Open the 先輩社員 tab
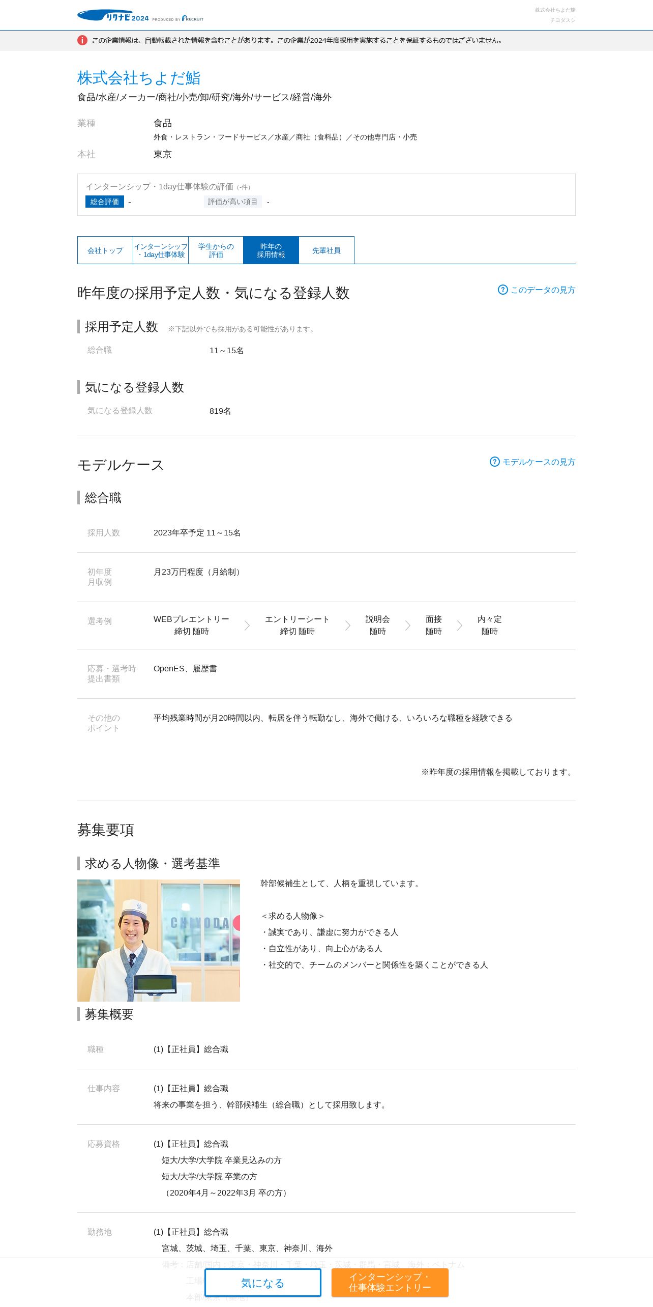The width and height of the screenshot is (653, 1307). tap(326, 250)
